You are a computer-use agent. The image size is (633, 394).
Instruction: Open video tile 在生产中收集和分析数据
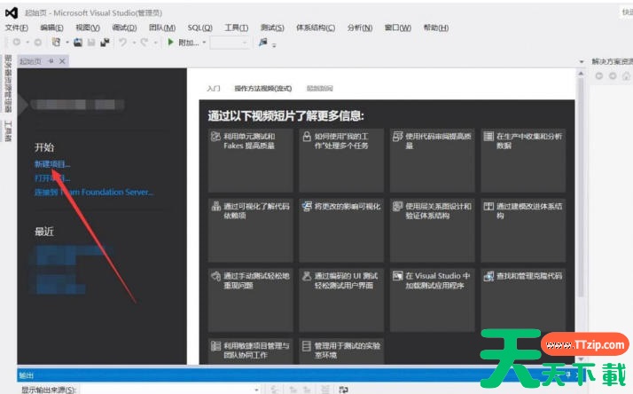click(x=523, y=161)
